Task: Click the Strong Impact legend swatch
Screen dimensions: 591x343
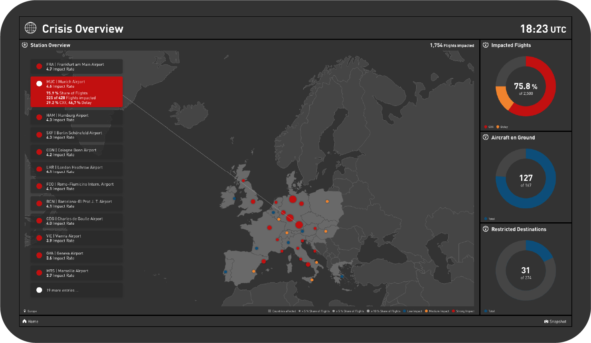Action: point(453,311)
